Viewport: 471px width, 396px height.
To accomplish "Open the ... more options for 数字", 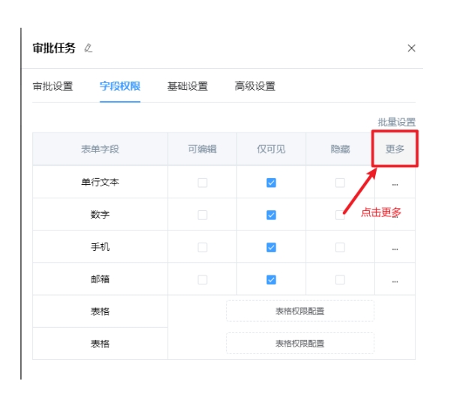I will point(395,215).
